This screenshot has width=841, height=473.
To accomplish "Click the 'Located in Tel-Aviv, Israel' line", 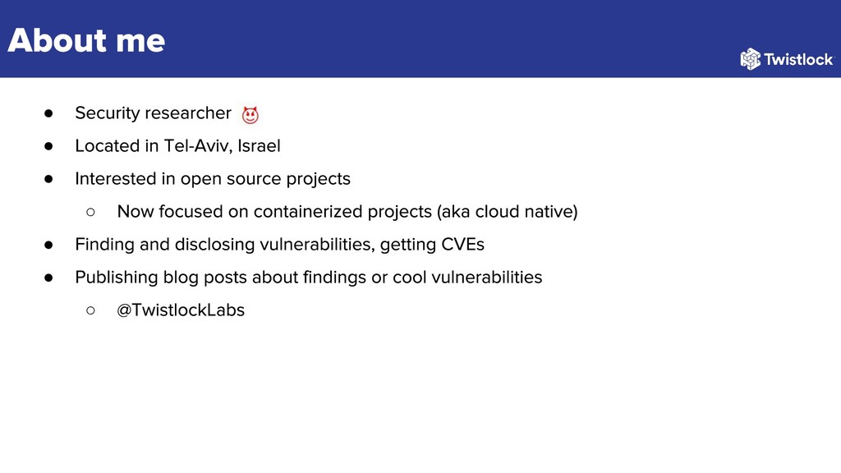I will click(177, 146).
